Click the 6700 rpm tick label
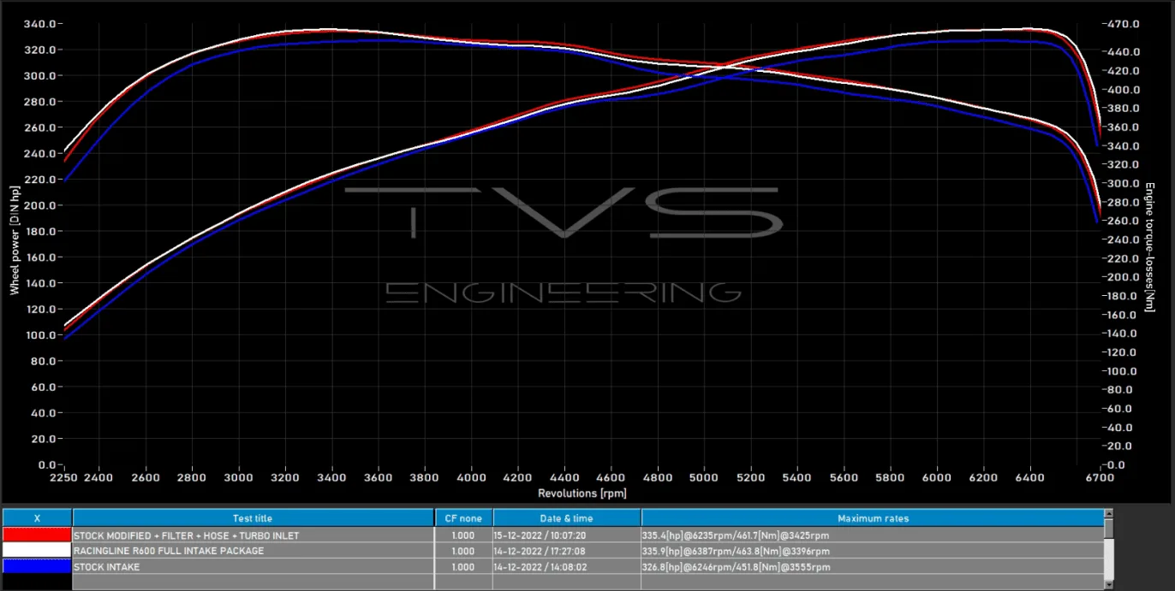1175x591 pixels. [1100, 477]
